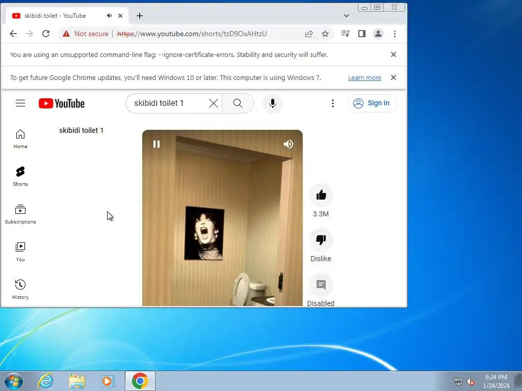Screen dimensions: 522x391
Task: Open the Windows Start menu
Action: point(14,381)
